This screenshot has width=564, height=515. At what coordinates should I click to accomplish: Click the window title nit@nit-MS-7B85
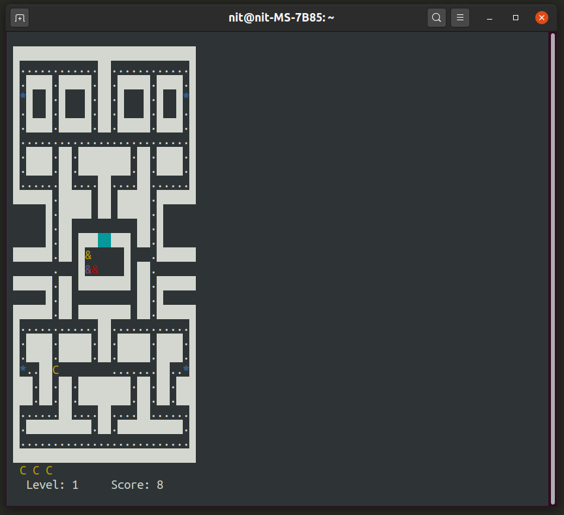point(281,18)
